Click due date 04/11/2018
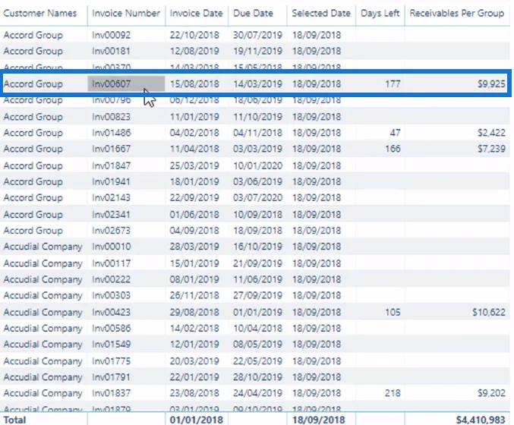Viewport: 514px width, 425px height. [257, 133]
